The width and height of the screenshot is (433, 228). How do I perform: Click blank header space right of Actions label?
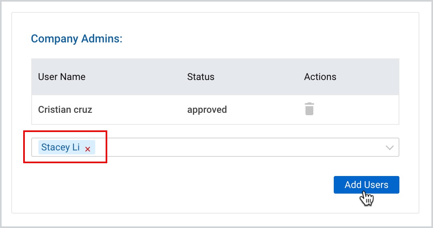coord(368,77)
